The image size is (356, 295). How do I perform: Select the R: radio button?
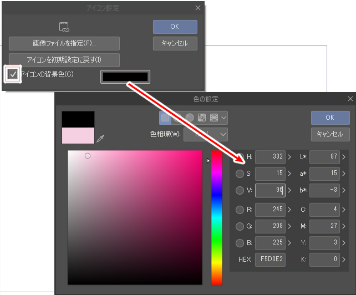tap(240, 210)
